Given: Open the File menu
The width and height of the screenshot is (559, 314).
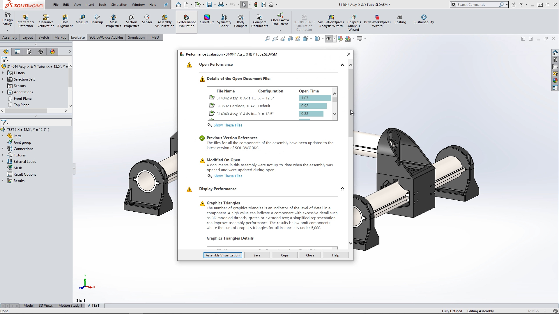Looking at the screenshot, I should pos(56,5).
